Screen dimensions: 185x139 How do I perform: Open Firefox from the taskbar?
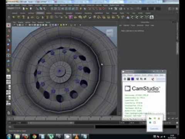[25, 136]
